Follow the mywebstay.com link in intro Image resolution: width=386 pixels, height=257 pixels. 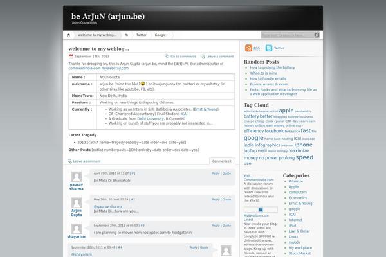point(115,68)
